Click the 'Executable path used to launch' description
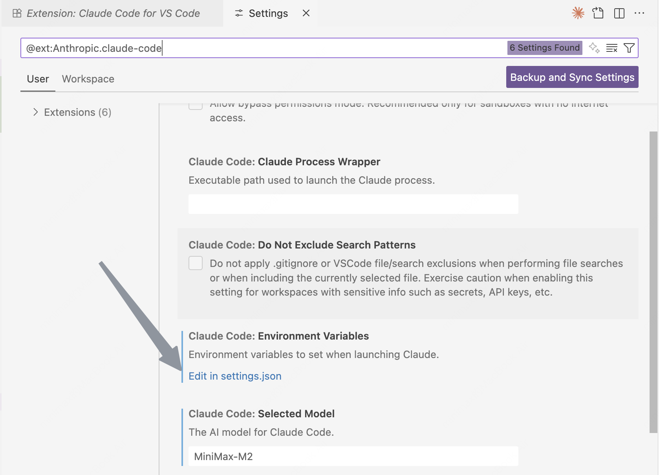Screen dimensions: 659x475 [x=311, y=180]
